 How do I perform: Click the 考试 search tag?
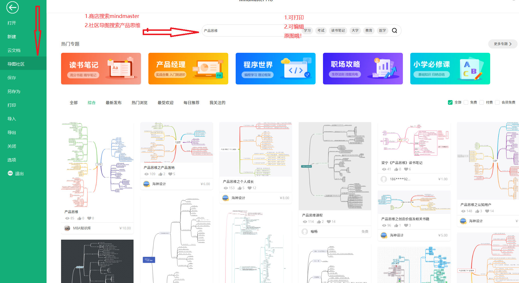point(321,31)
